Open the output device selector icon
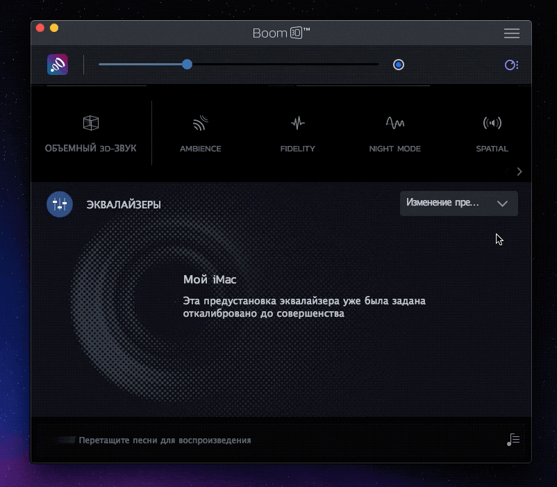This screenshot has width=557, height=487. 512,65
